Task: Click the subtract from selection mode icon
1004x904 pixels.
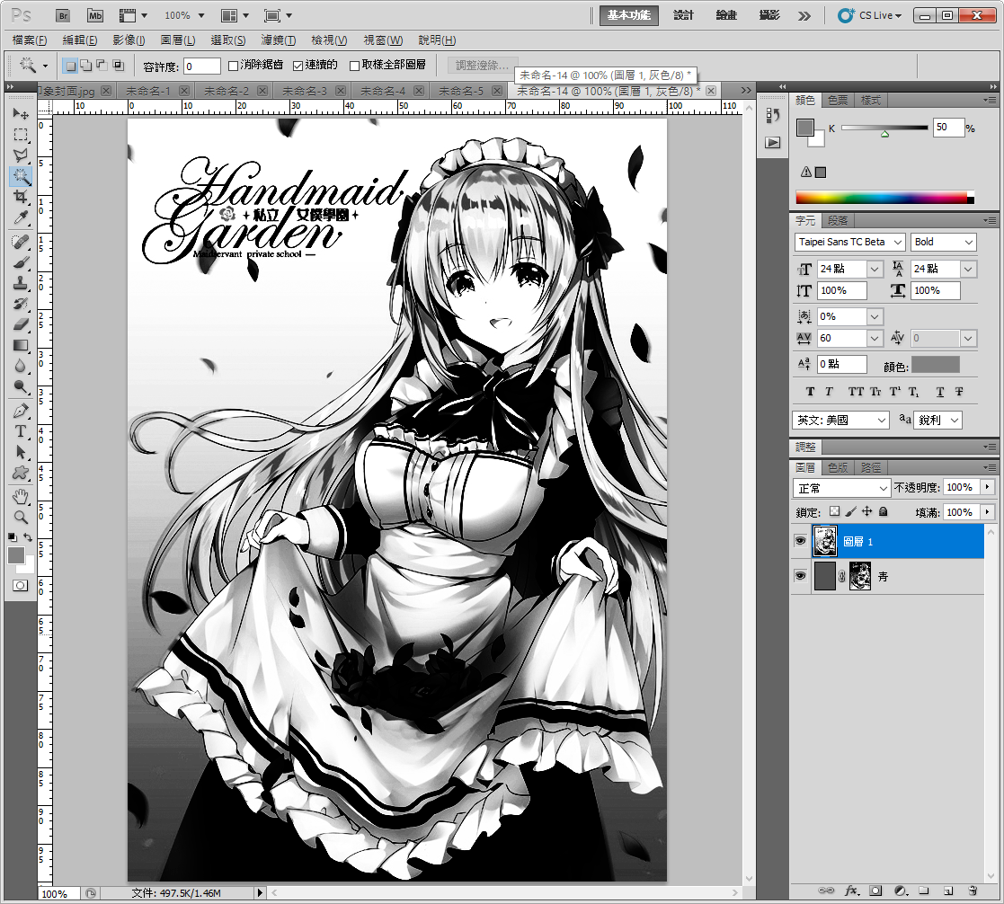Action: 102,65
